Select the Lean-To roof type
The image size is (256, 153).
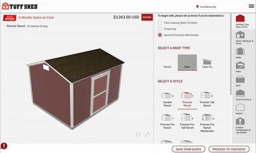[207, 63]
